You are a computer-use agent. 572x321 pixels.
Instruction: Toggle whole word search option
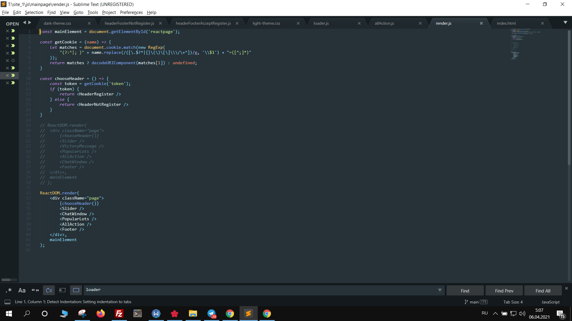tap(35, 290)
